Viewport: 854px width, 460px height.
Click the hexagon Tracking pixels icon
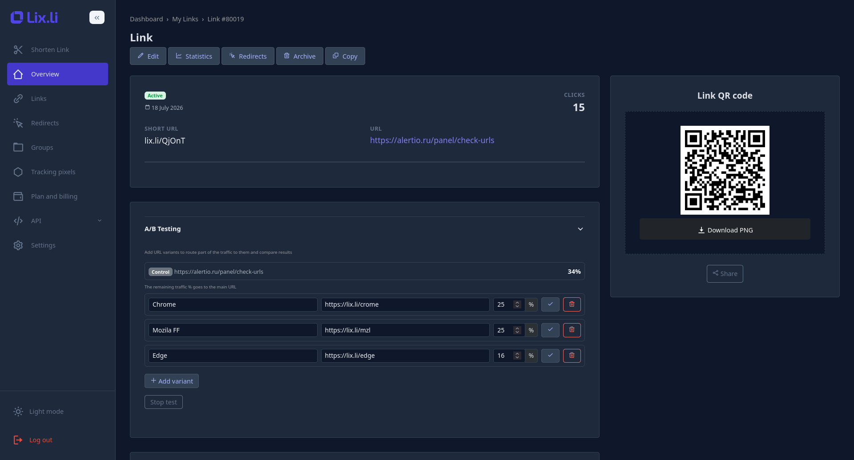tap(18, 172)
